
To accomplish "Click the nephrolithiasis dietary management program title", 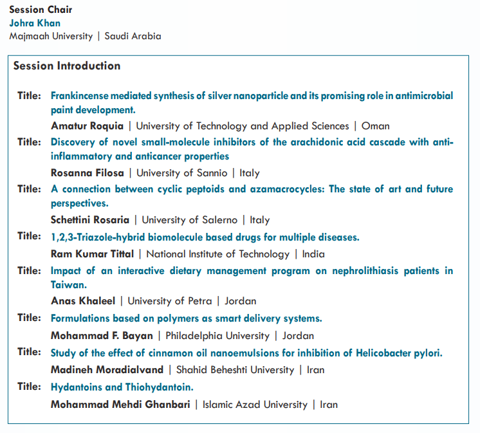I will [x=252, y=271].
